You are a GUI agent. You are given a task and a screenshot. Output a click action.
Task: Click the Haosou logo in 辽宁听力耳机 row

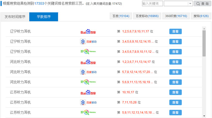(88, 52)
